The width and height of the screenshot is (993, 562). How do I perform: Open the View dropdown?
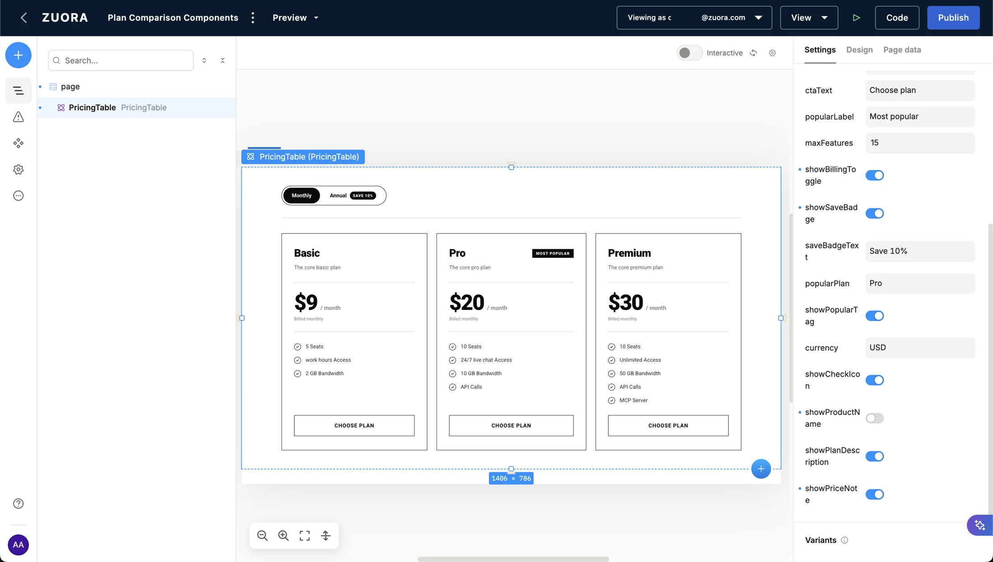(809, 18)
